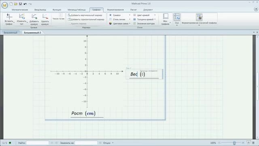Click the vertical scrollbar of the worksheet

pyautogui.click(x=257, y=87)
